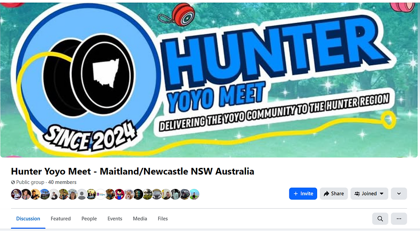Image resolution: width=420 pixels, height=231 pixels.
Task: Click the default gray silhouette member avatar
Action: click(82, 194)
